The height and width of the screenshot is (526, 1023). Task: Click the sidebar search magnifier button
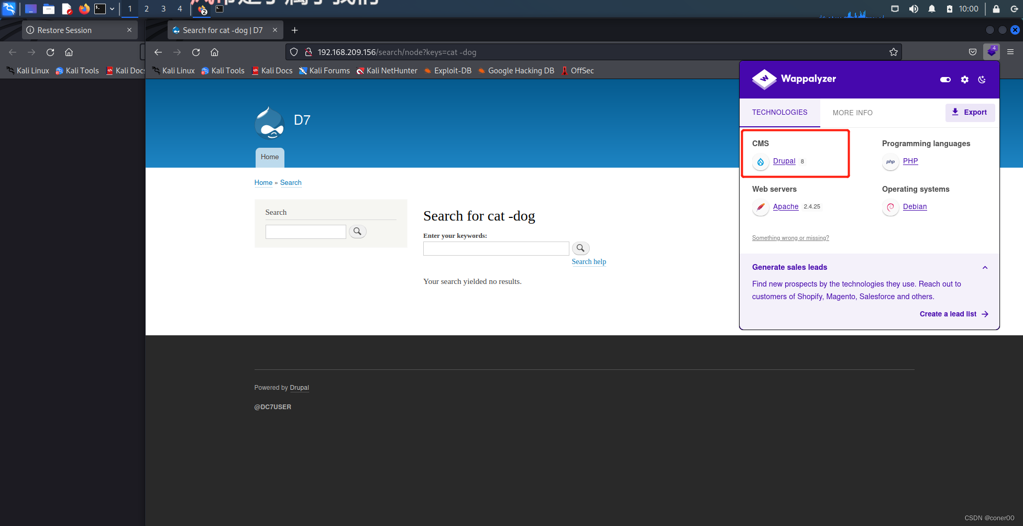357,232
